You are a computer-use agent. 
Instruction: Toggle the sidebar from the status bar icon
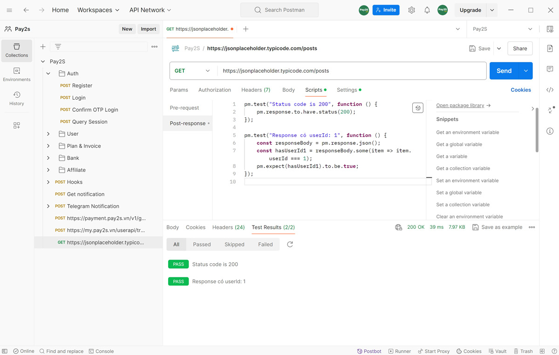click(x=5, y=351)
